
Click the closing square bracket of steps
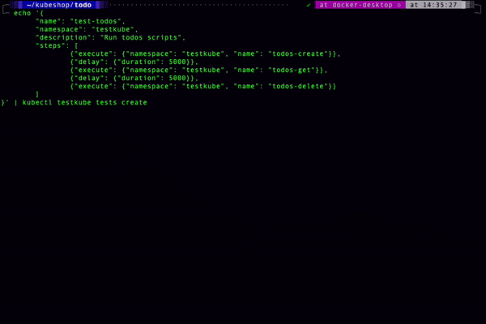(x=37, y=94)
